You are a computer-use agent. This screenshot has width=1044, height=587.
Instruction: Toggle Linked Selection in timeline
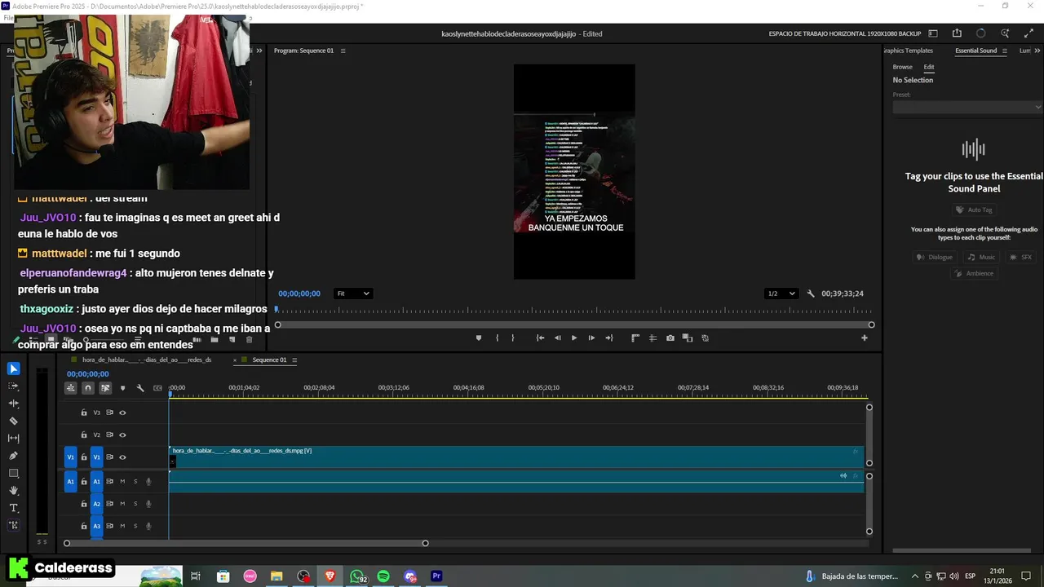[105, 388]
